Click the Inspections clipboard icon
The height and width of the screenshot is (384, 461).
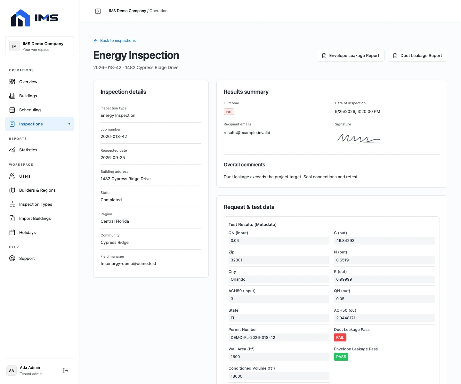tap(12, 124)
